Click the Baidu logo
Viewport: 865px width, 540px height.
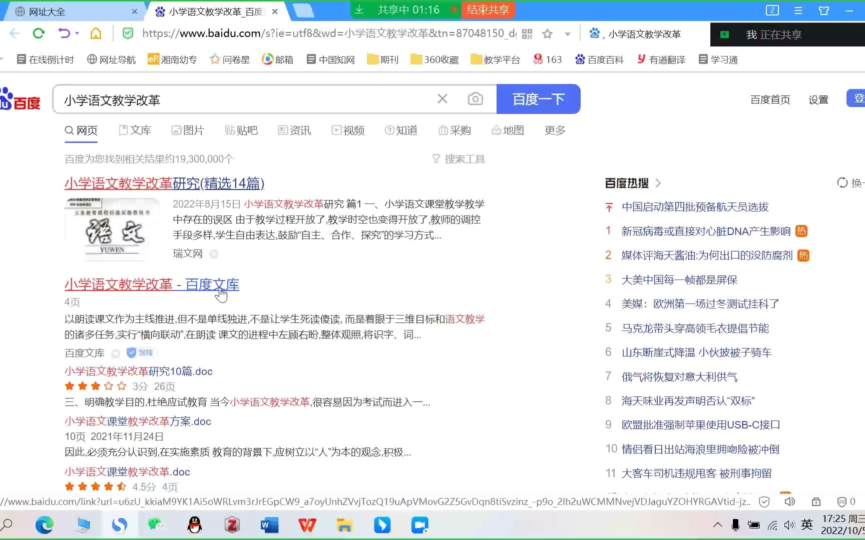[20, 99]
